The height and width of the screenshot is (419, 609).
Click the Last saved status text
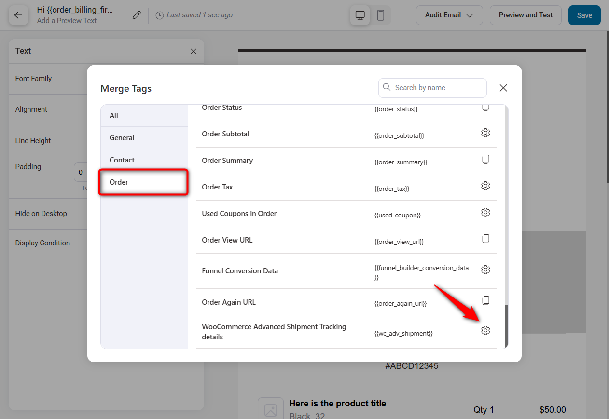199,15
